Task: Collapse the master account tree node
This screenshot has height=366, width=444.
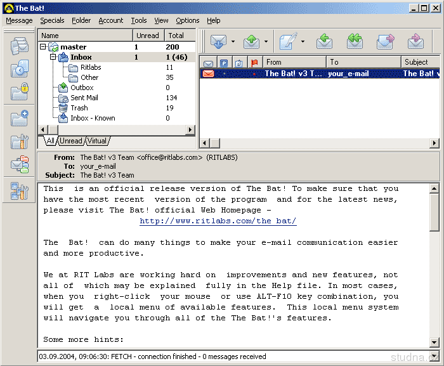Action: [42, 47]
